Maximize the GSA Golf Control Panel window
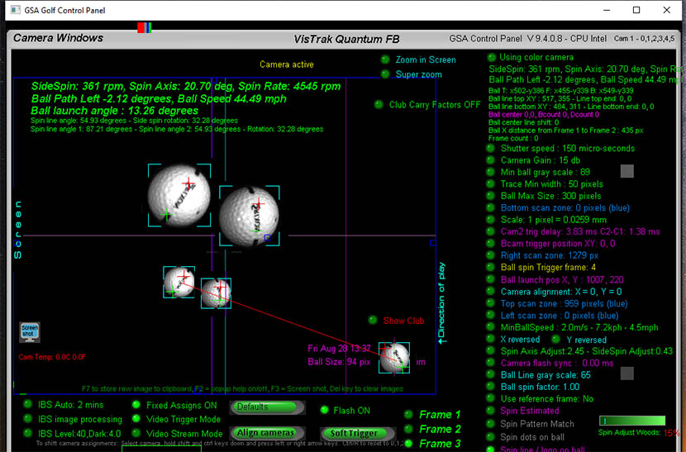The width and height of the screenshot is (686, 452). click(x=636, y=10)
